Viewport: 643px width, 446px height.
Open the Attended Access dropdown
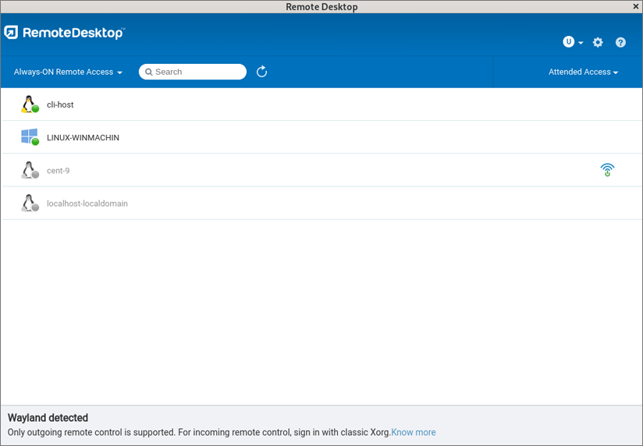[583, 72]
